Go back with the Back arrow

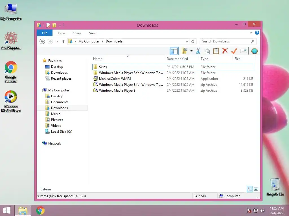[x=42, y=41]
